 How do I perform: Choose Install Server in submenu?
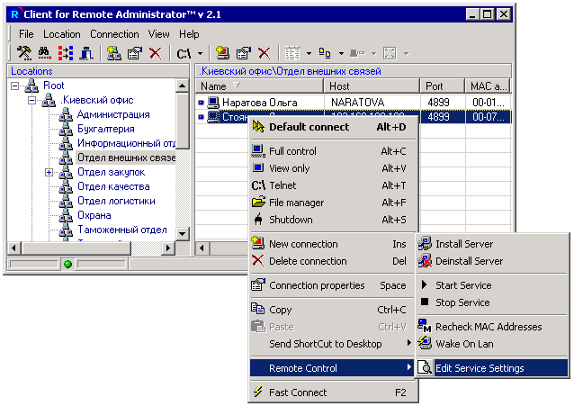coord(492,244)
